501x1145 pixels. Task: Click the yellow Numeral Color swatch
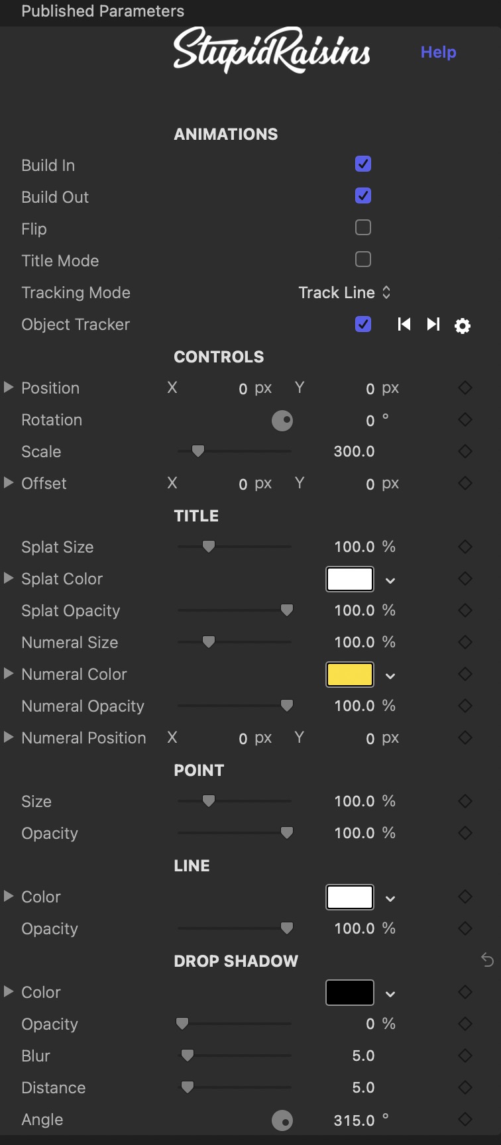(x=350, y=675)
